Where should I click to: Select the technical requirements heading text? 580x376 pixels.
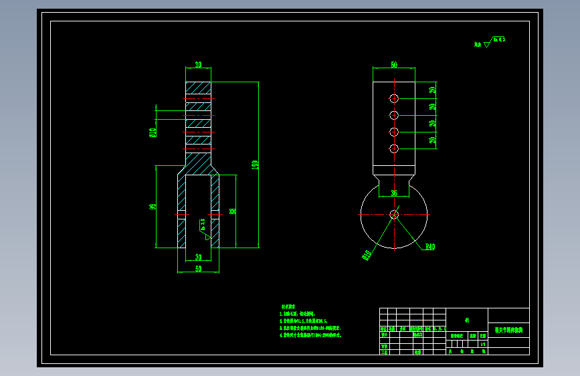pyautogui.click(x=288, y=307)
